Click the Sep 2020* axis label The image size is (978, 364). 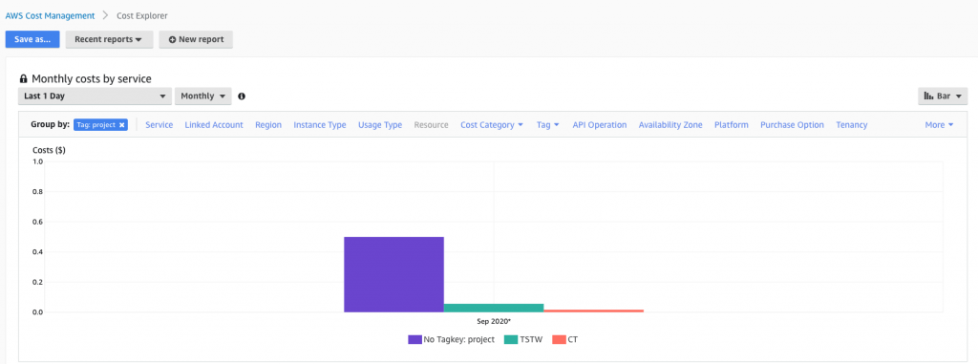pos(494,321)
